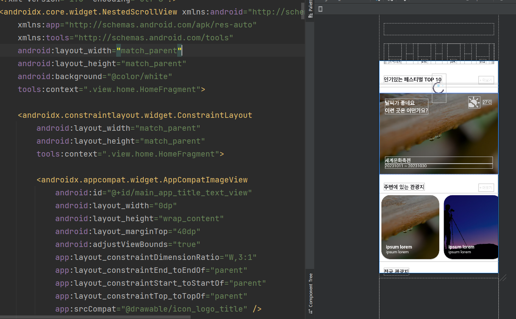516x319 pixels.
Task: Place cursor on the xmlns:app line
Action: click(x=137, y=25)
